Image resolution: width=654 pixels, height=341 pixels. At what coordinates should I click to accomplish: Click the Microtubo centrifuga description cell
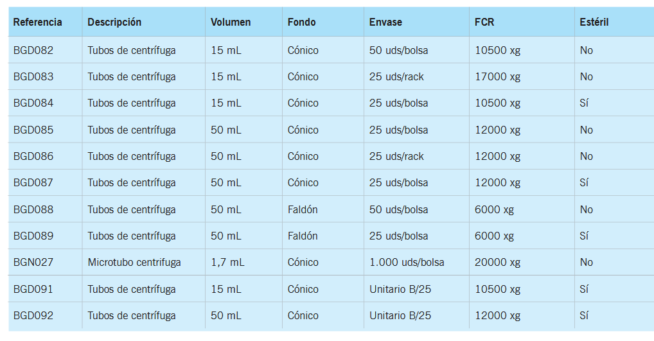[134, 263]
